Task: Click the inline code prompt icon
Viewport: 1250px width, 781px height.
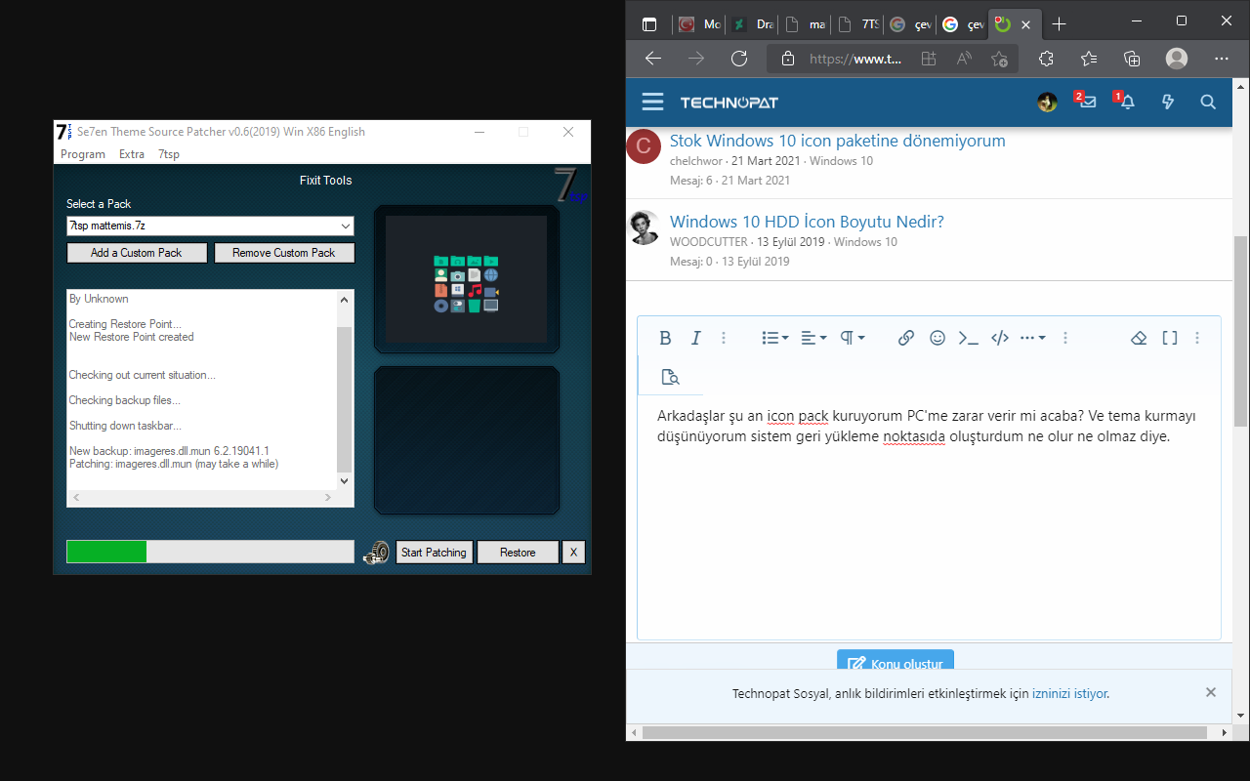Action: [x=968, y=338]
